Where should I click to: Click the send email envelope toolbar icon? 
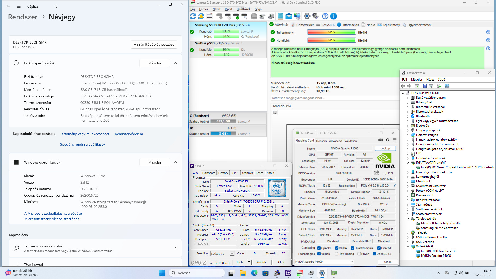click(x=289, y=16)
